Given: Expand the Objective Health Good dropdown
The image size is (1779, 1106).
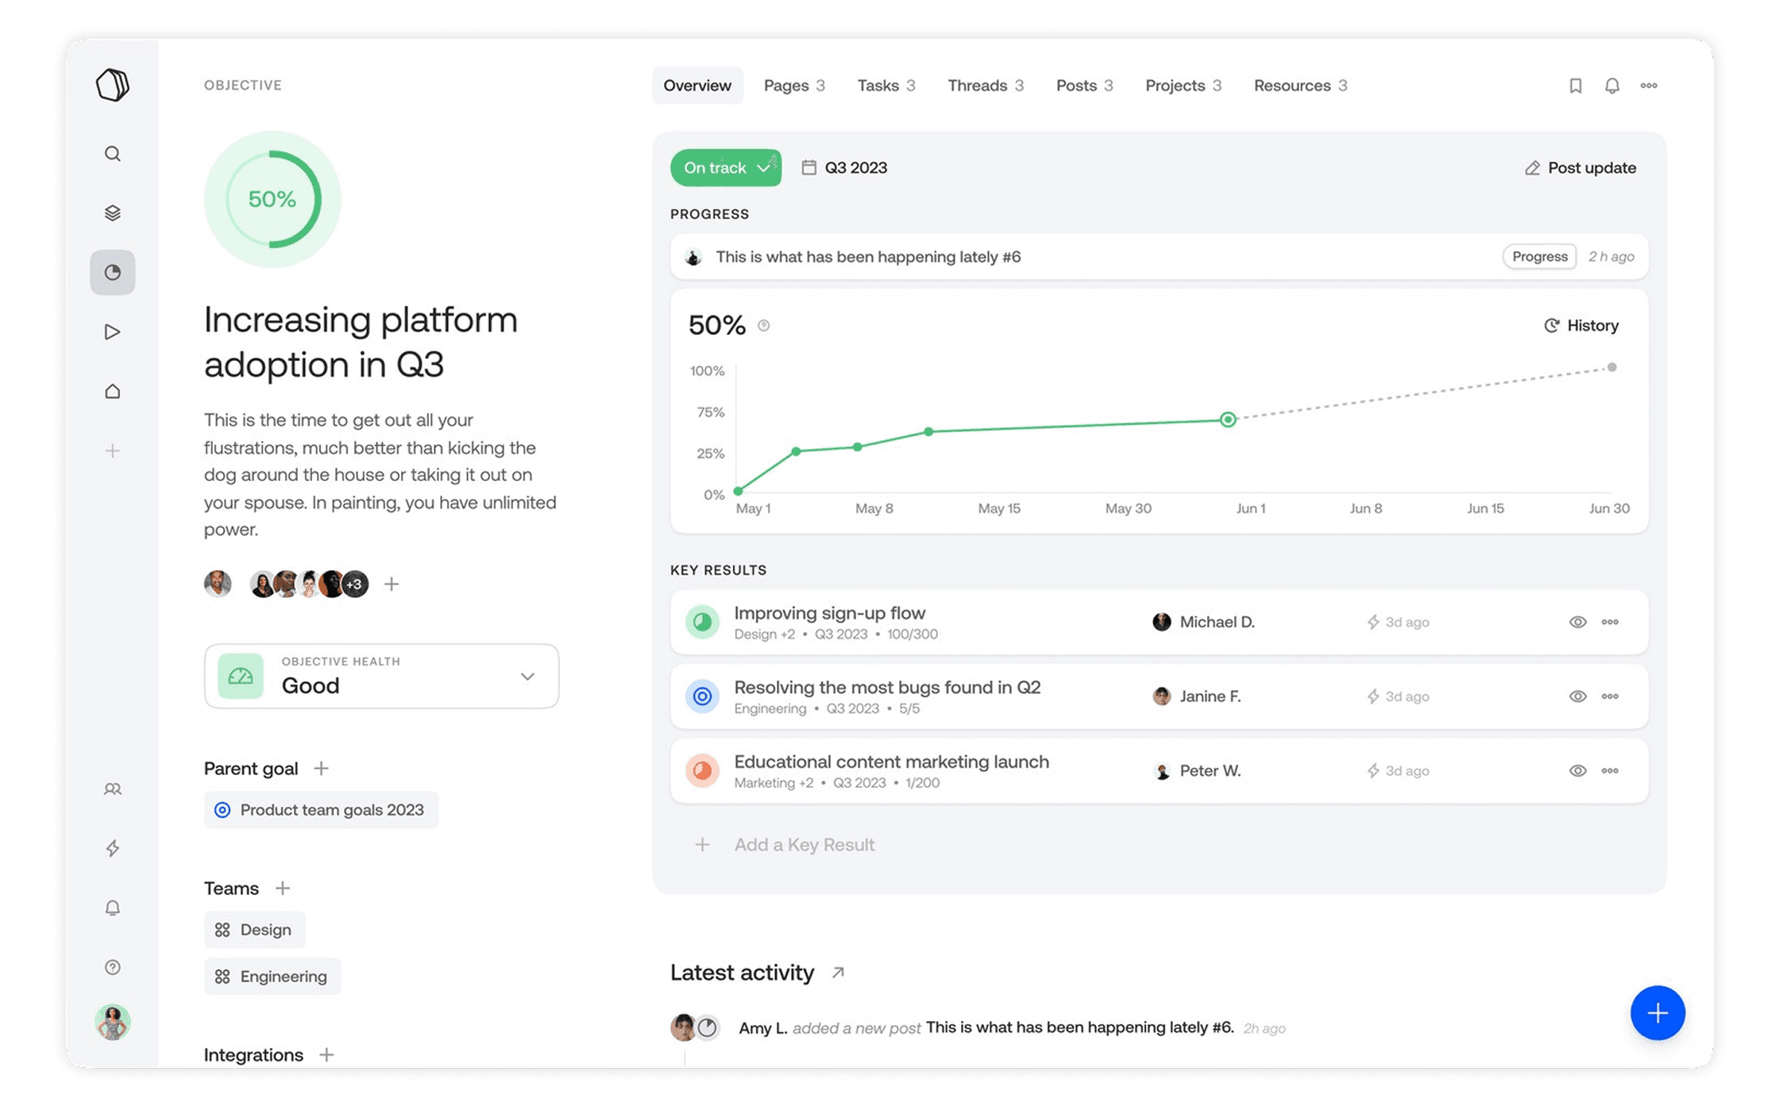Looking at the screenshot, I should coord(381,676).
